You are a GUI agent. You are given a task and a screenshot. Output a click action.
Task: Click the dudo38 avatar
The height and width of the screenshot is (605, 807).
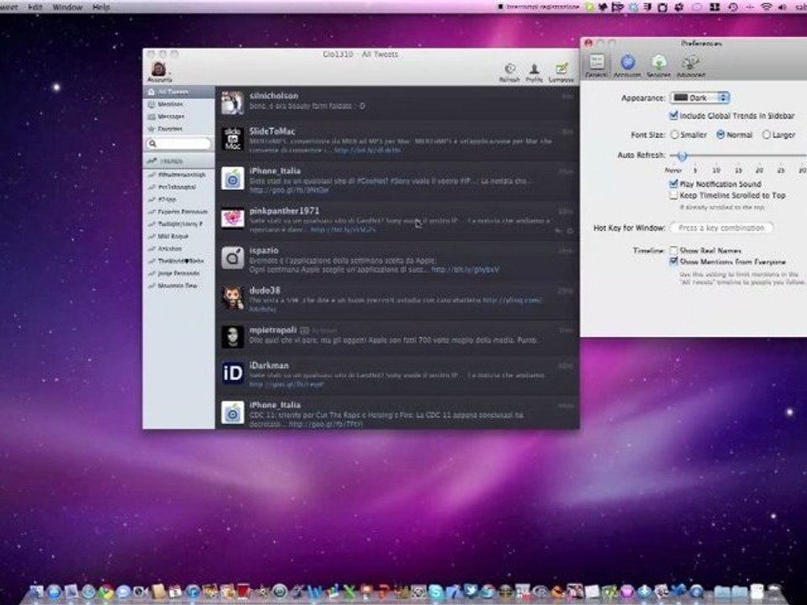[233, 297]
